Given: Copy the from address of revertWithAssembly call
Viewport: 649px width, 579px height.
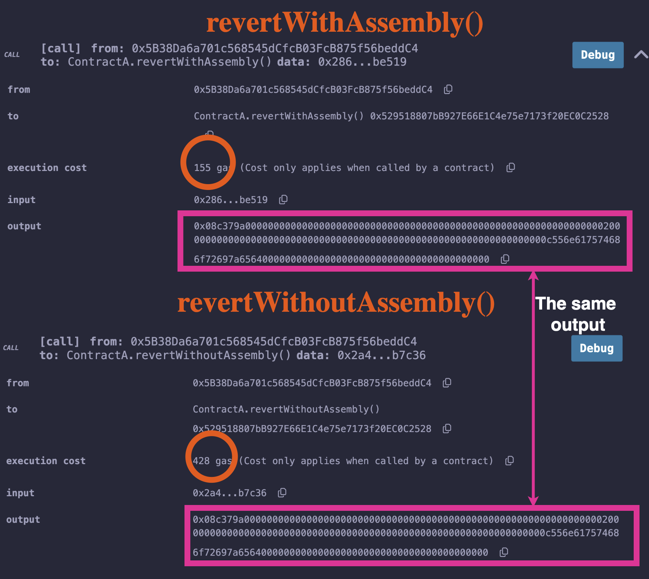Looking at the screenshot, I should [x=448, y=89].
